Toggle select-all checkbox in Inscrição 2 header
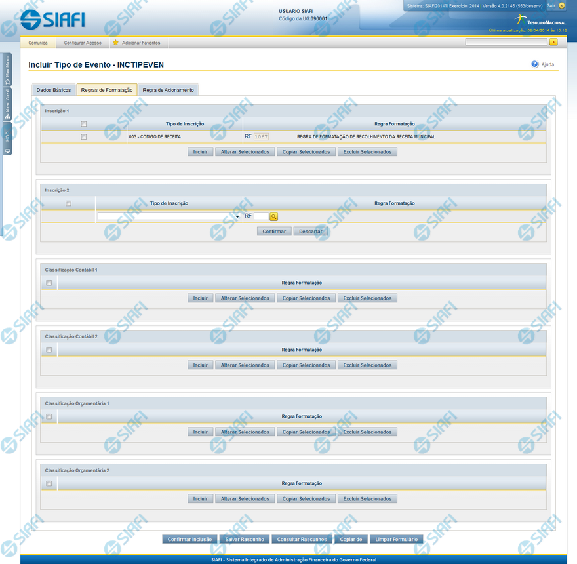 coord(68,203)
